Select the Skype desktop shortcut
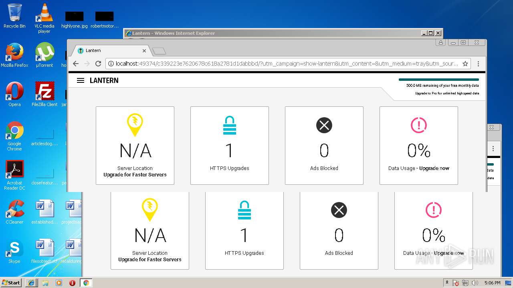 point(14,251)
